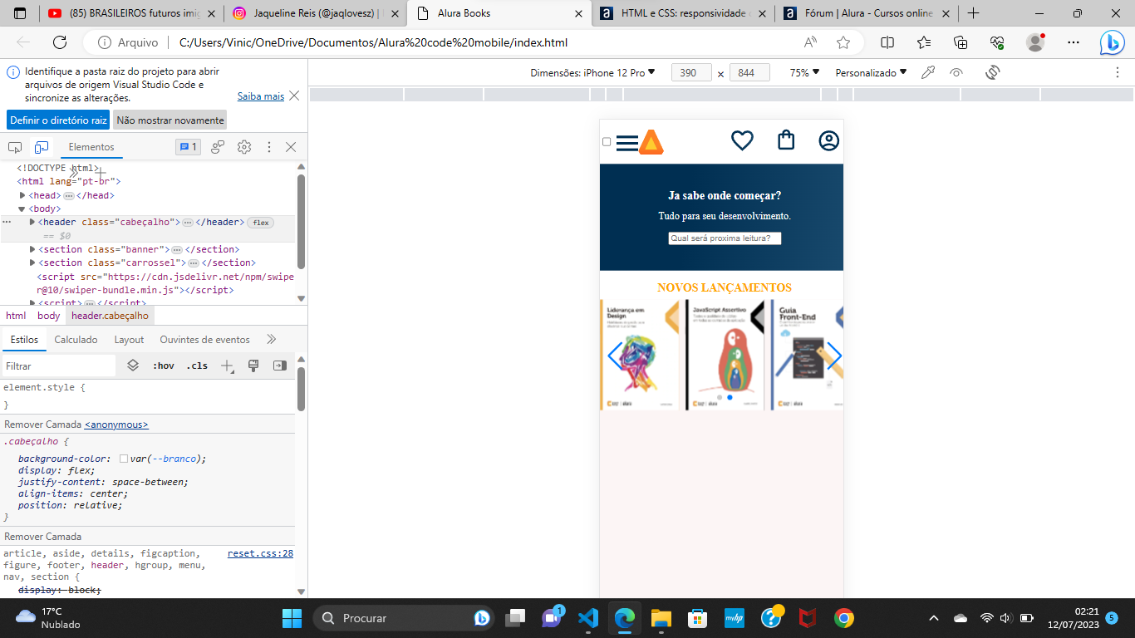This screenshot has width=1135, height=638.
Task: Focus the Qual será proxima leitura search
Action: [725, 238]
